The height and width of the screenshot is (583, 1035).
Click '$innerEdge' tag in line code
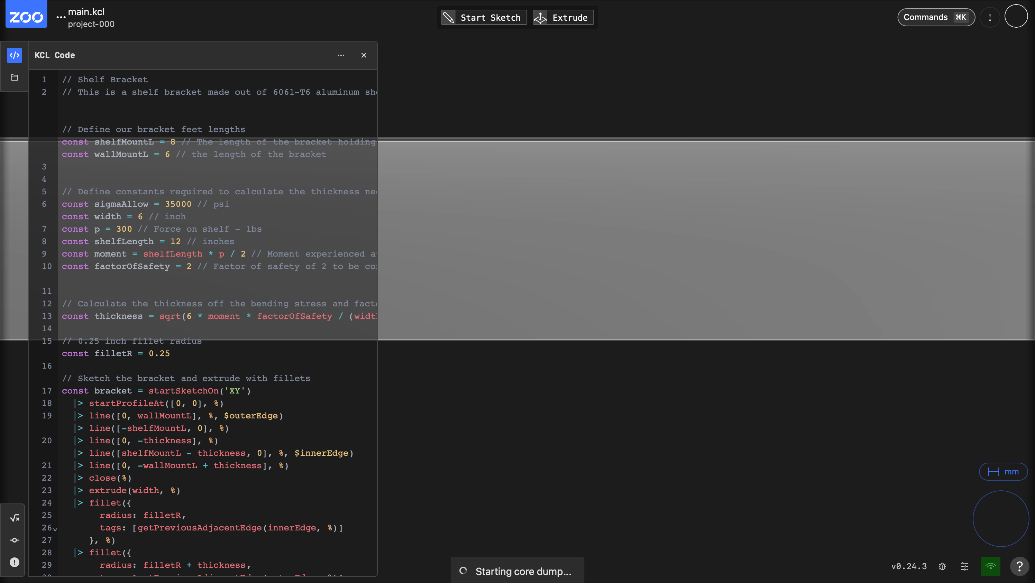321,453
